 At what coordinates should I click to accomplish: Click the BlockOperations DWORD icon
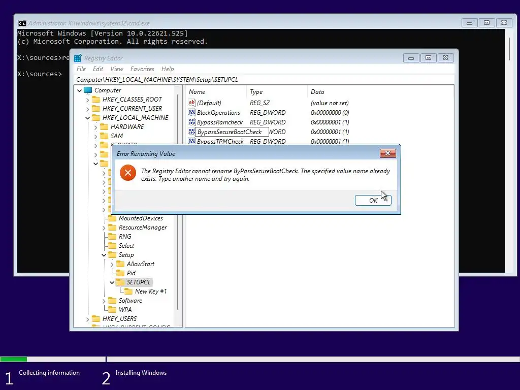pos(191,112)
